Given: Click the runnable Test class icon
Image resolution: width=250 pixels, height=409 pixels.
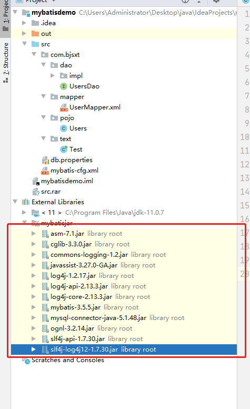Looking at the screenshot, I should coord(64,149).
